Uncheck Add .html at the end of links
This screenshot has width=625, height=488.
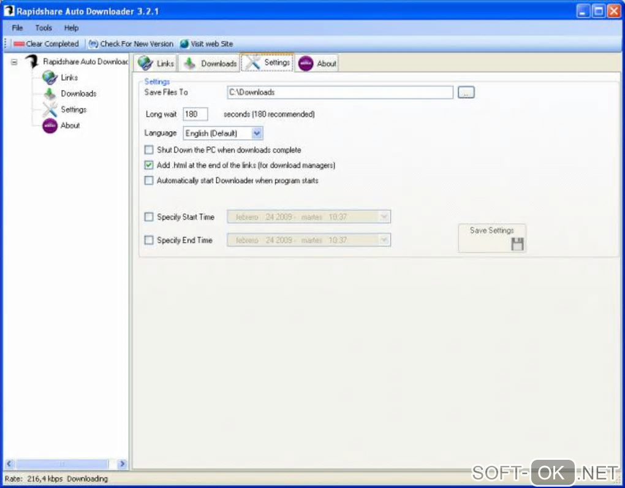point(149,165)
